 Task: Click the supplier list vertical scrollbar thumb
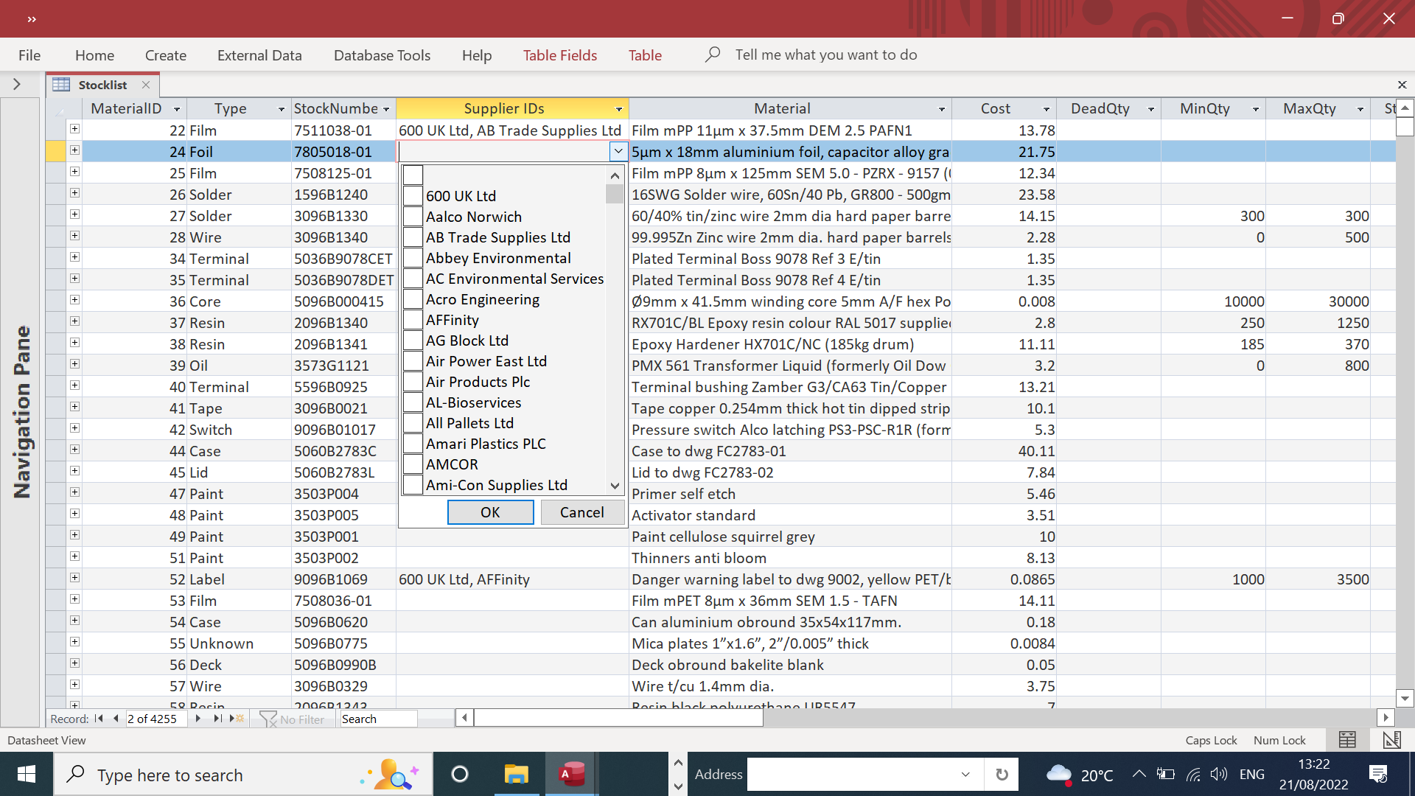coord(615,194)
